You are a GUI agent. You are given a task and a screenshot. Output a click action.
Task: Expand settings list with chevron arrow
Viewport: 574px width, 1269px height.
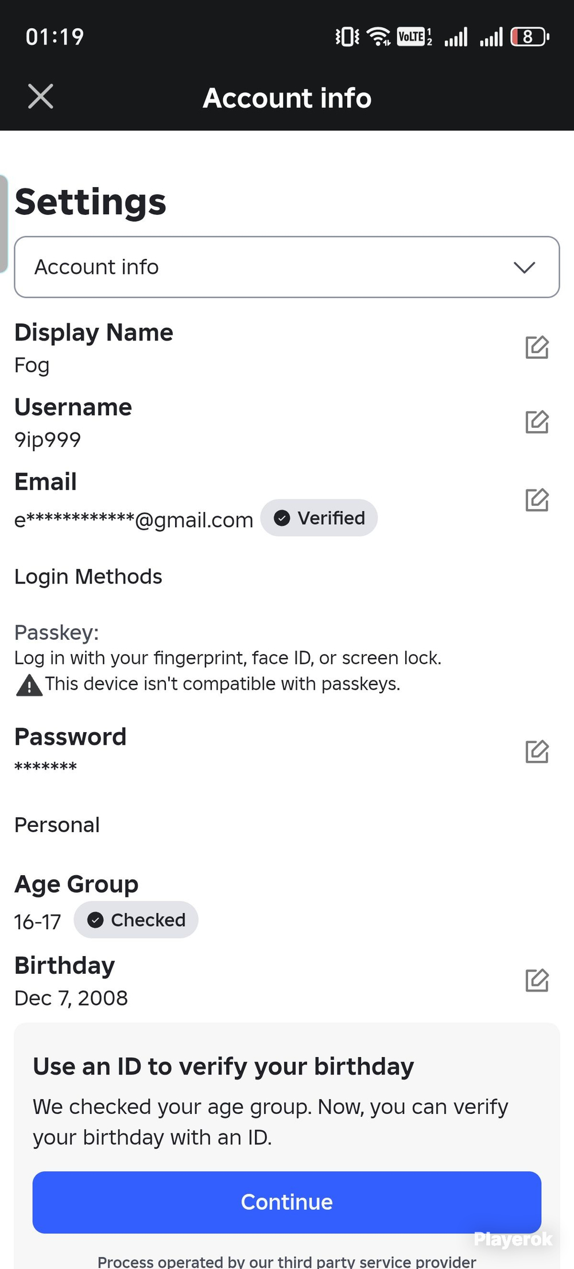[524, 267]
